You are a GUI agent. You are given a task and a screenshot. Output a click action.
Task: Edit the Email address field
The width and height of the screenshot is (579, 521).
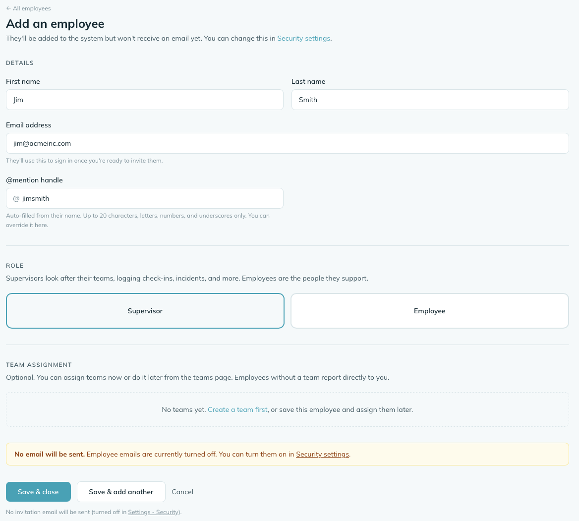pos(288,143)
